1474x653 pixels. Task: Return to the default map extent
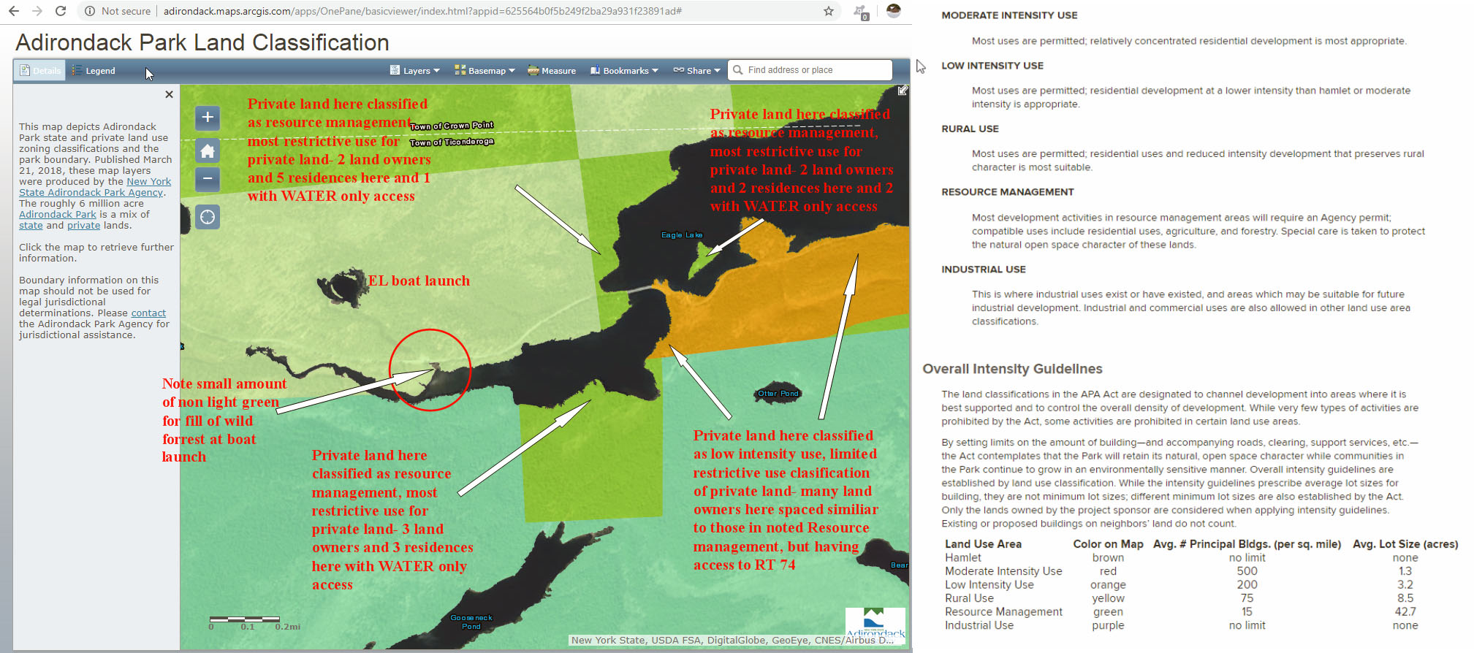[208, 150]
